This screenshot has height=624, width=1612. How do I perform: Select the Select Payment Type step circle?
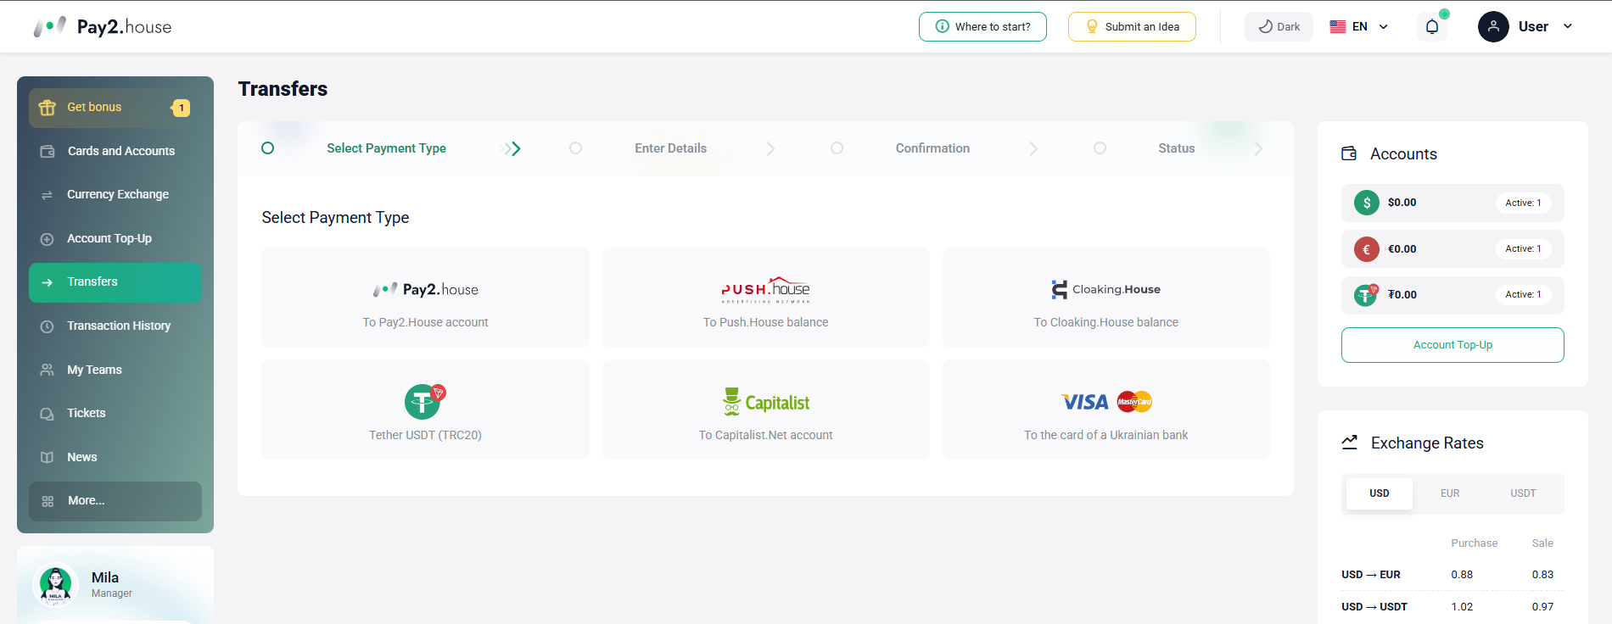[268, 148]
